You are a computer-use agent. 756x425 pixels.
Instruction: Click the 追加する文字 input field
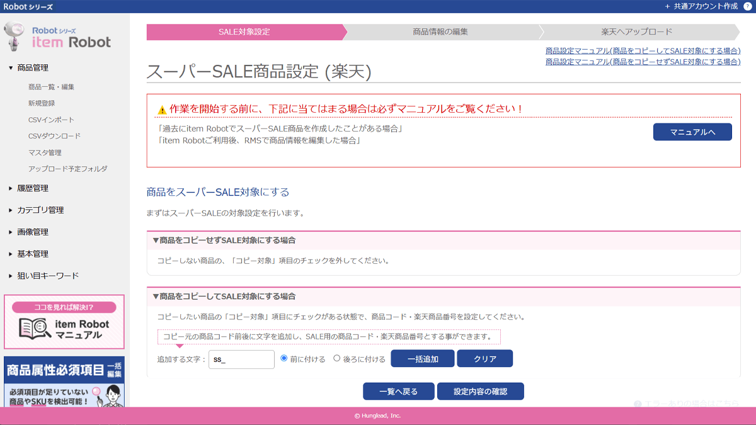pyautogui.click(x=241, y=360)
